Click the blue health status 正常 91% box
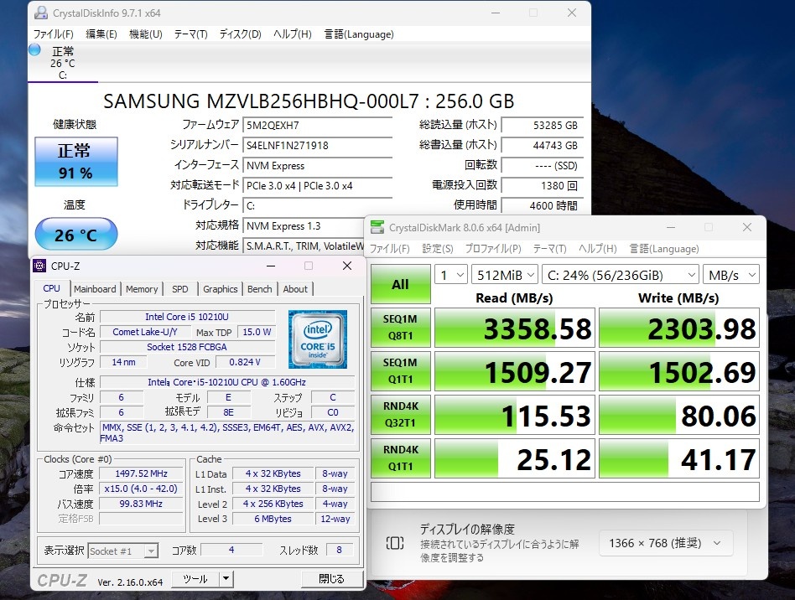Viewport: 795px width, 600px height. pos(75,162)
